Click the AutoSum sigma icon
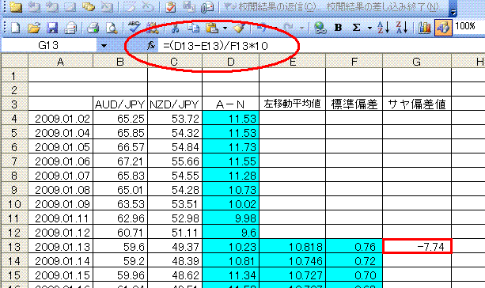This screenshot has width=485, height=288. click(356, 28)
